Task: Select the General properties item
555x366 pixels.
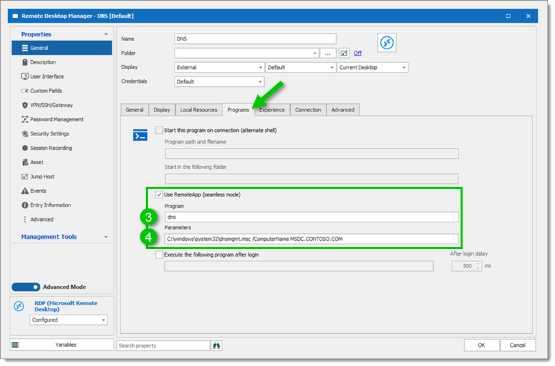Action: 62,48
